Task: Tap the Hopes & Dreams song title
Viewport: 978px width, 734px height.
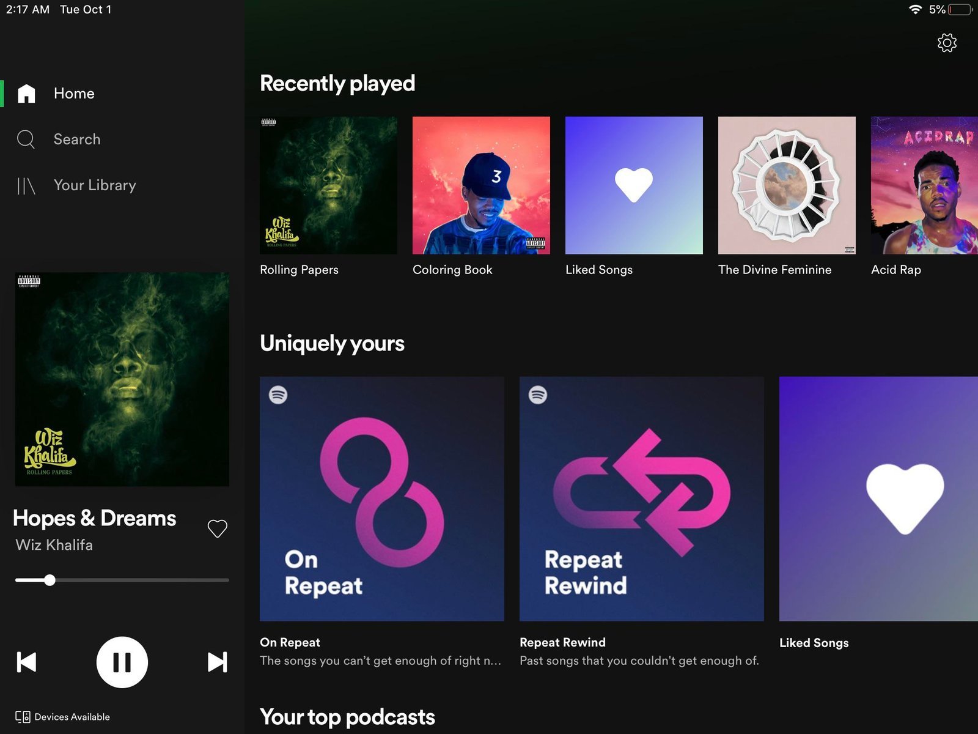Action: (95, 518)
